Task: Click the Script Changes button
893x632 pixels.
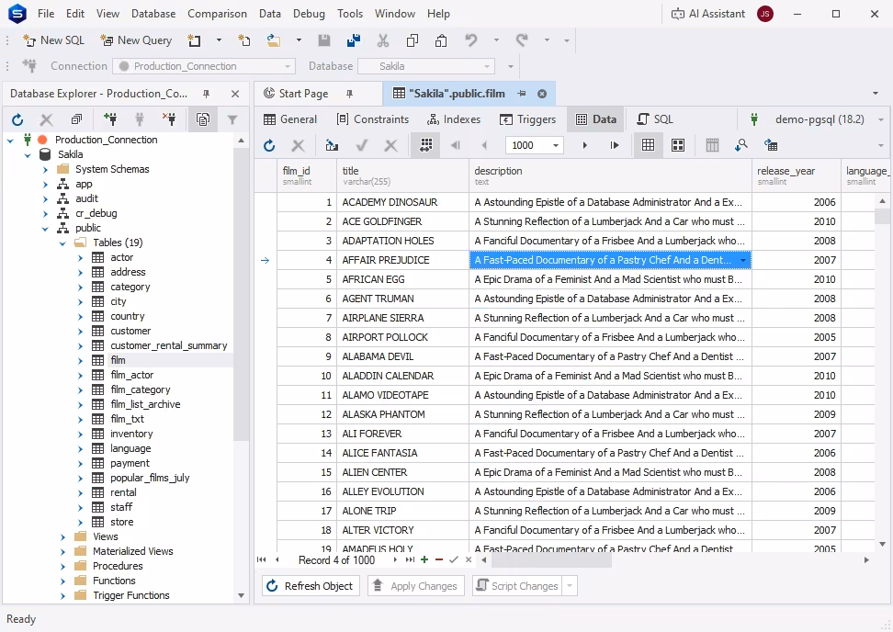Action: tap(517, 586)
